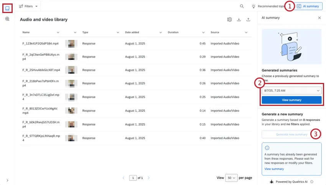Click the search magnifier icon in toolbar
Viewport: 326px width, 185px height.
(x=242, y=6)
